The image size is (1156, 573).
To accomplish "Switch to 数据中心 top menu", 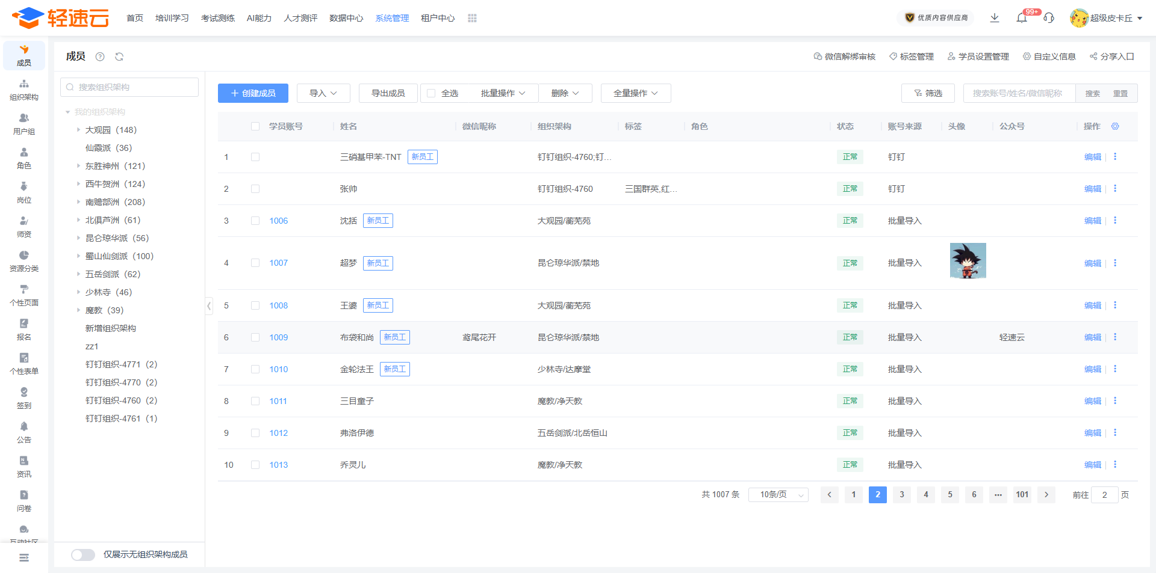I will click(x=346, y=18).
